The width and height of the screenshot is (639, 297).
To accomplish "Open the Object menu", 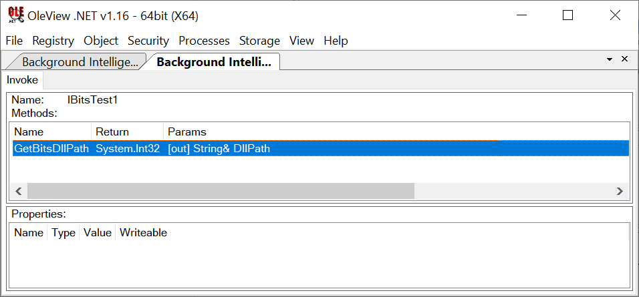I will (x=101, y=41).
